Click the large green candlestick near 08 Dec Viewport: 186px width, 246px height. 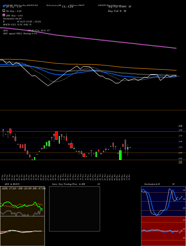pyautogui.click(x=120, y=155)
